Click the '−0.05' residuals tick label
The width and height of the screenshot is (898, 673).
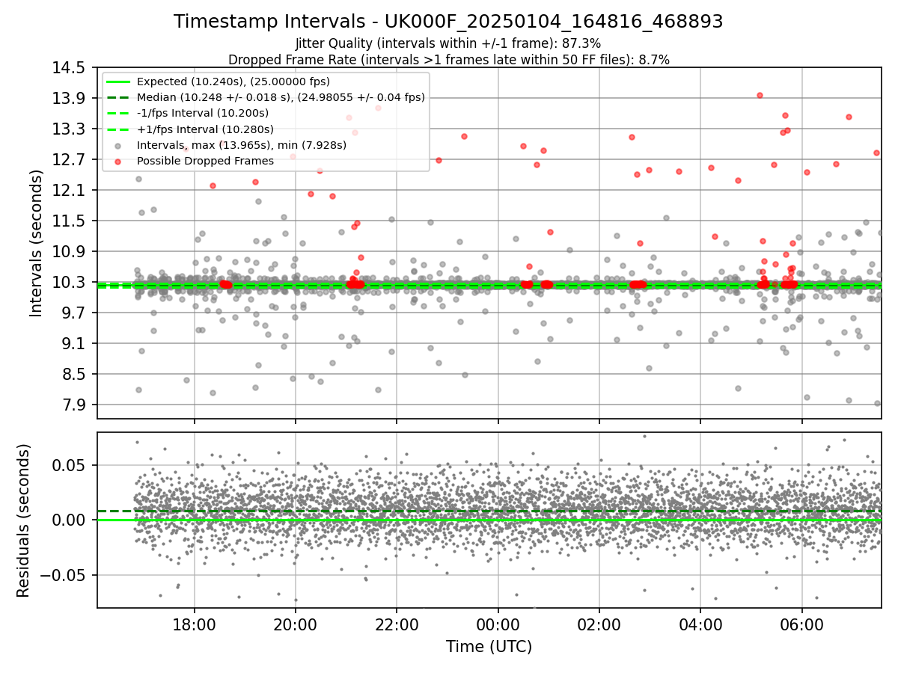62,575
